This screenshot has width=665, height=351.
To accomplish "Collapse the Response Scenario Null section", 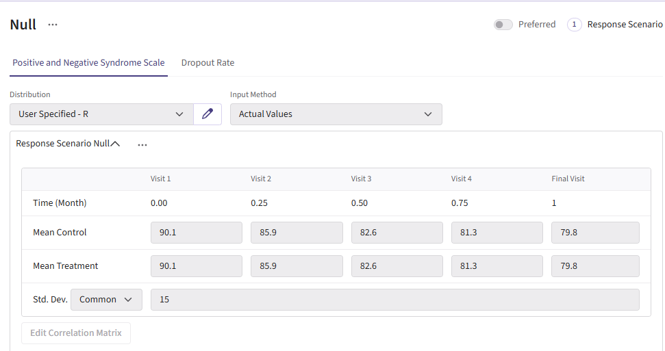I will pos(115,144).
